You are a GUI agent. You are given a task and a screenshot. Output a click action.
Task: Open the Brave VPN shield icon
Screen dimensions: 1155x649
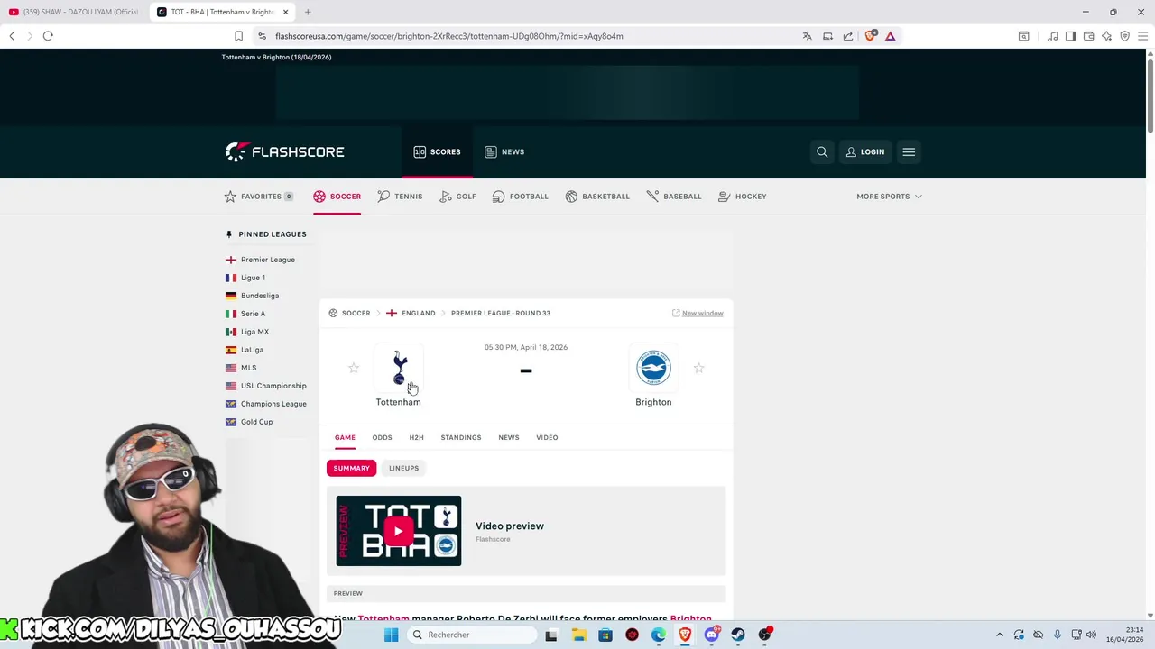pyautogui.click(x=1124, y=36)
